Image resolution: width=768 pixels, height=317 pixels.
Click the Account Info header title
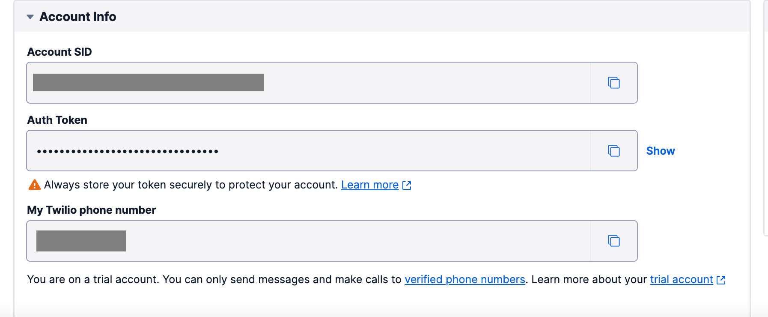pyautogui.click(x=77, y=17)
